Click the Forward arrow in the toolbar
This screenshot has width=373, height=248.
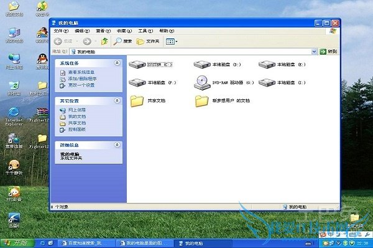click(87, 42)
